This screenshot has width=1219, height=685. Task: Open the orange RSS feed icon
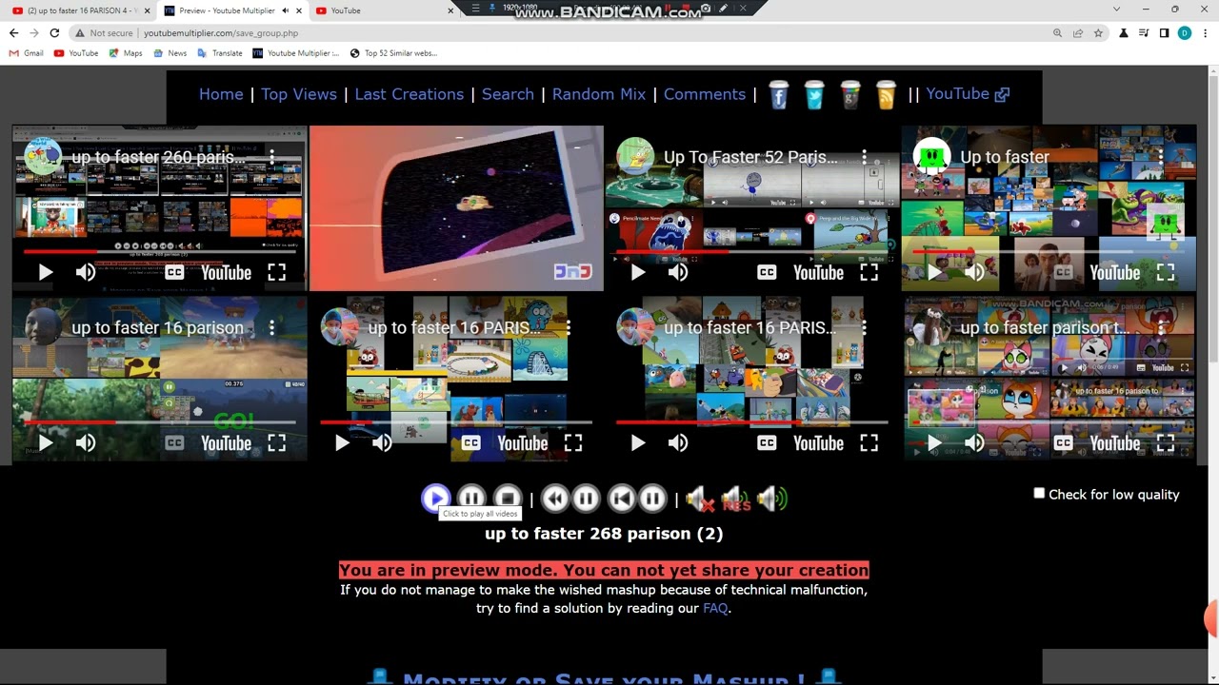click(887, 94)
